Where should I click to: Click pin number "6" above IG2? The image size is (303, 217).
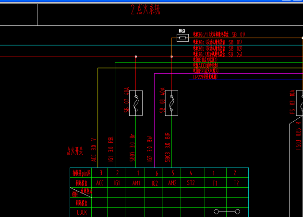point(157,173)
